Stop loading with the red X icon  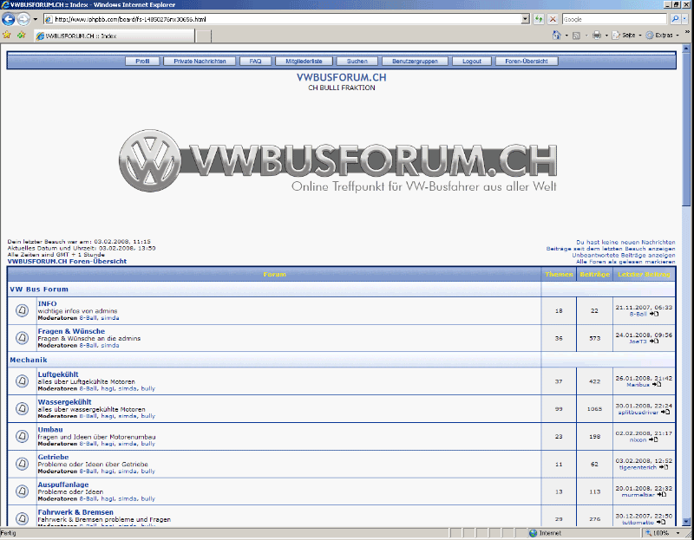(x=553, y=19)
